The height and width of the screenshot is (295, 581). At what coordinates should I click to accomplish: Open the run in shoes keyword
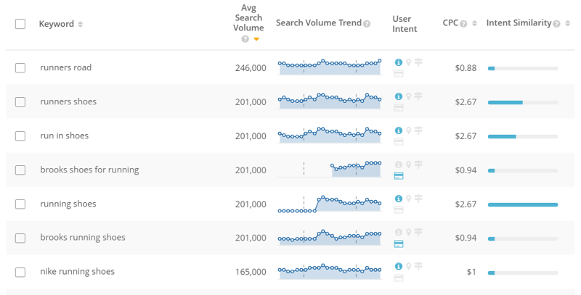click(x=65, y=136)
